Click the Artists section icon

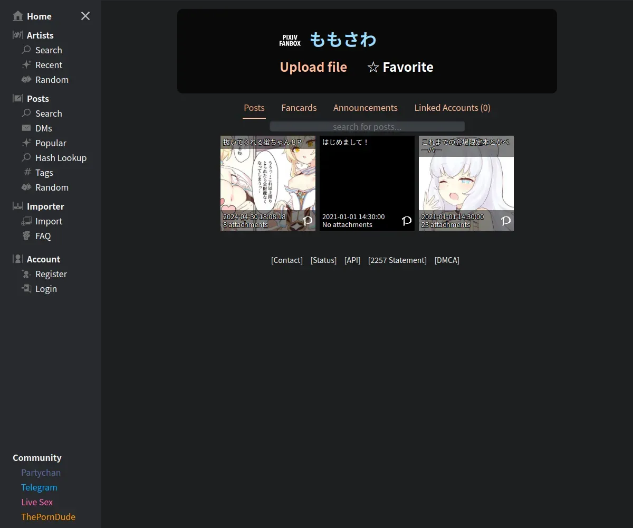(18, 35)
